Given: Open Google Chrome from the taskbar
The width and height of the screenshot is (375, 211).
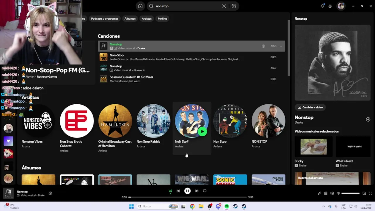Looking at the screenshot, I should (192, 206).
